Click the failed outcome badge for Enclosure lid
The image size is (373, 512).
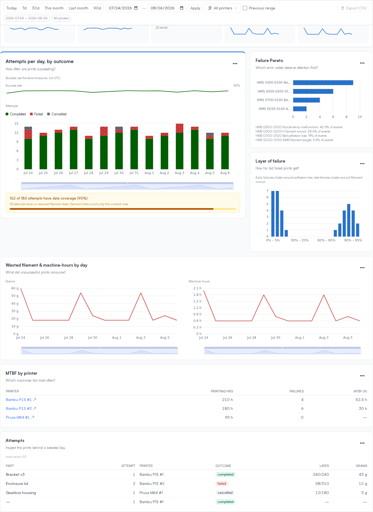[x=222, y=484]
